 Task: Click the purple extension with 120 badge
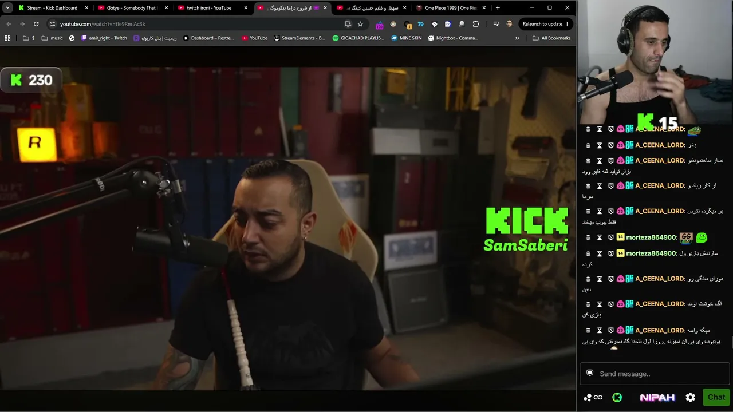379,25
